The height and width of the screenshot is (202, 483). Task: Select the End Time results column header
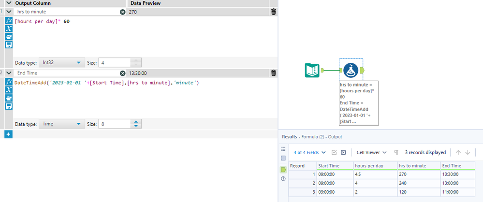coord(458,166)
